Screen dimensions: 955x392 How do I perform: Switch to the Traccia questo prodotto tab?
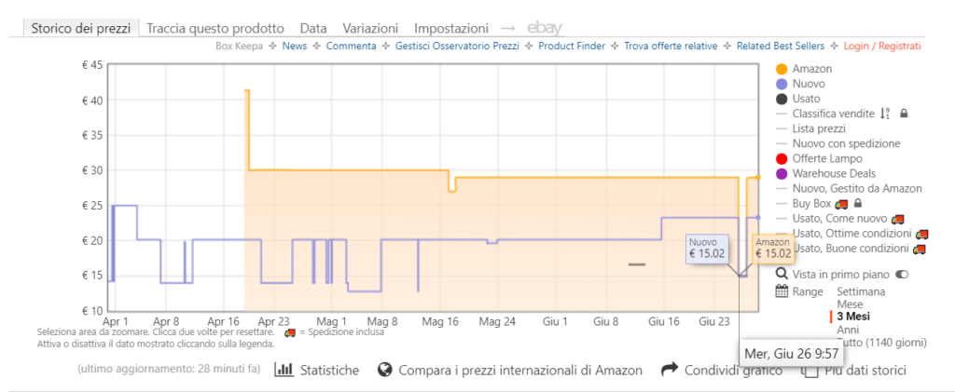tap(215, 28)
